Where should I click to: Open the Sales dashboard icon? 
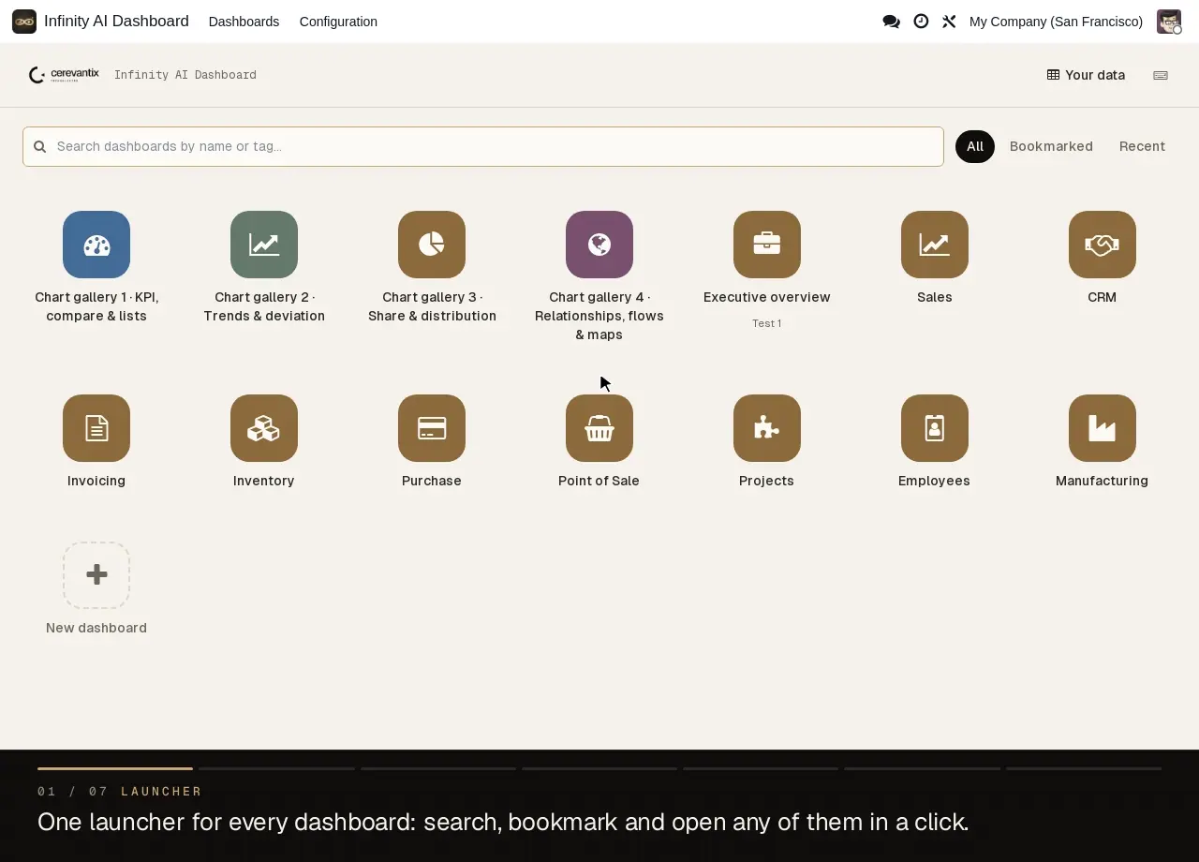935,245
